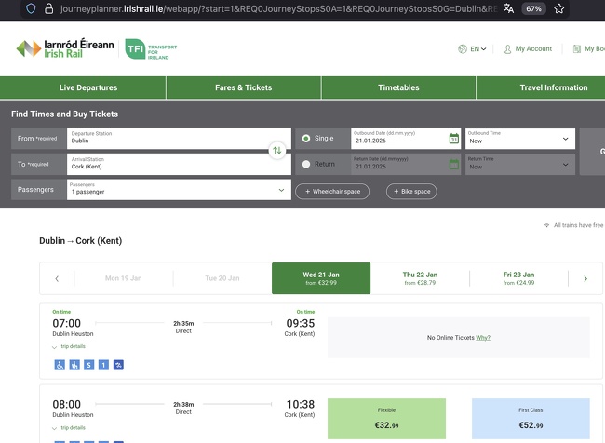Show next dates with right arrow
The image size is (605, 443).
coord(585,278)
